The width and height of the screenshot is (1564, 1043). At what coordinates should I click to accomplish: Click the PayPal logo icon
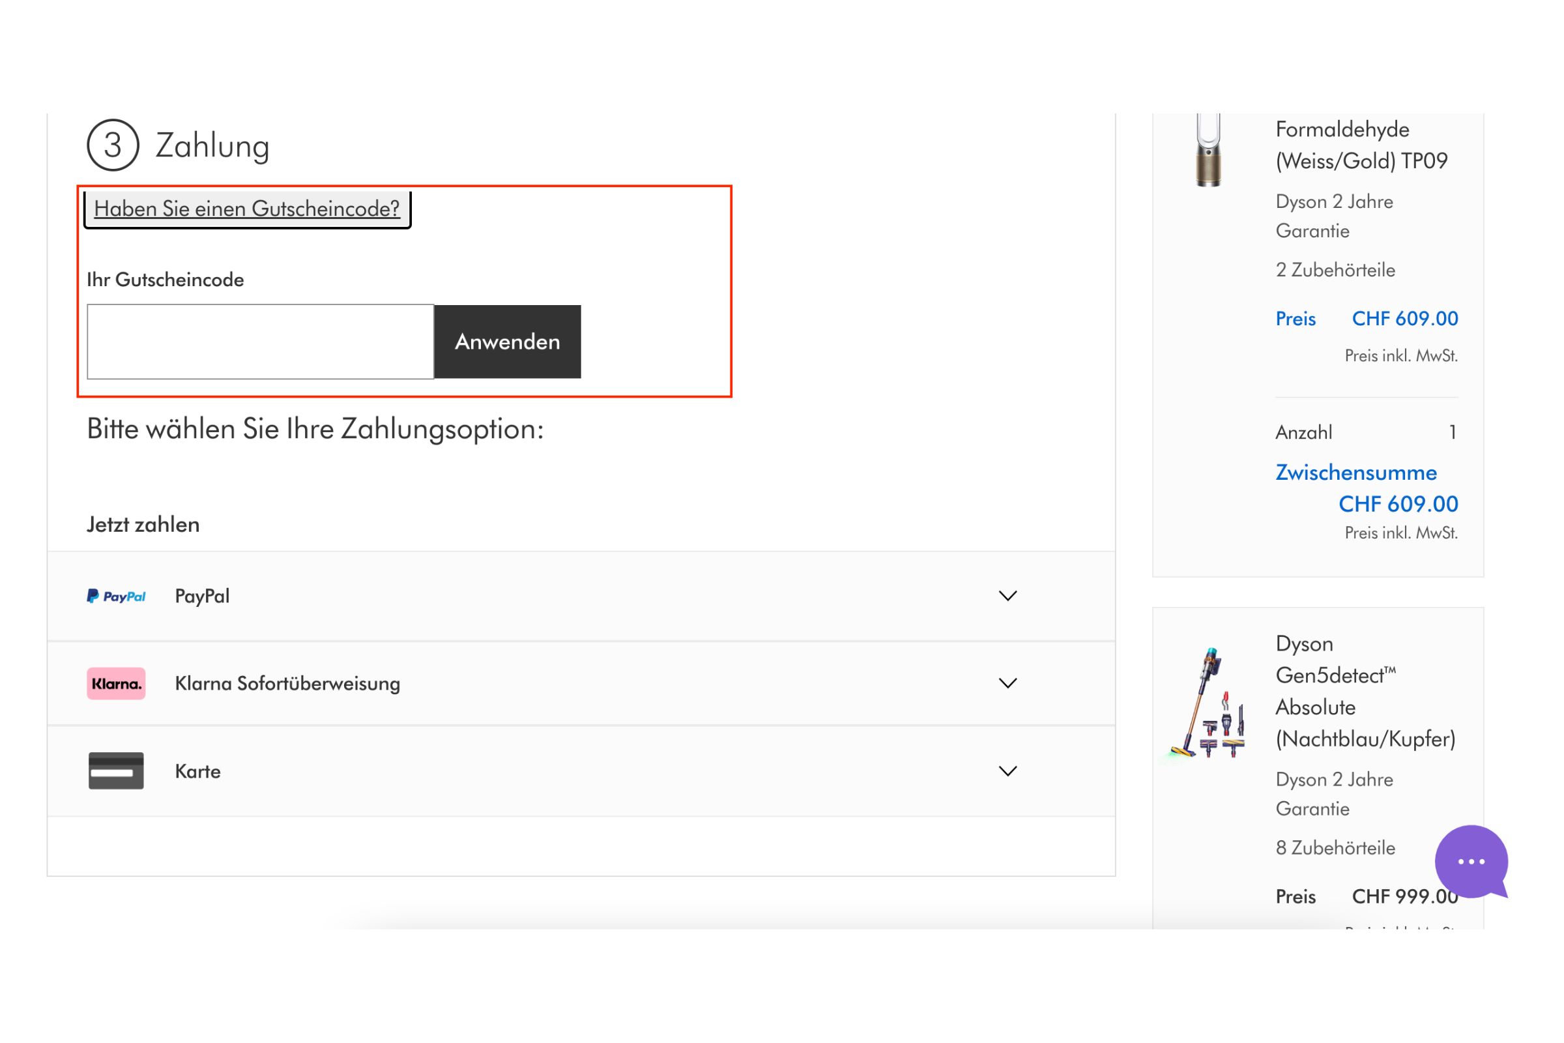117,596
